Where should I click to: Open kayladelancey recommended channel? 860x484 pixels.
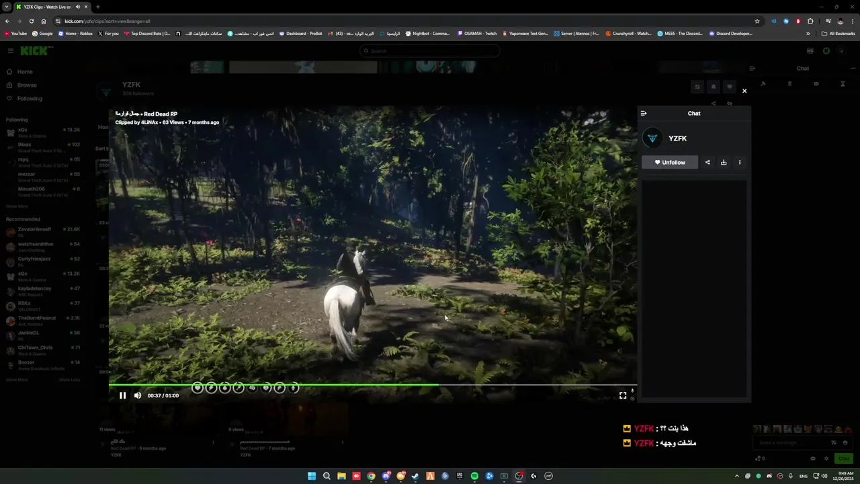(x=43, y=290)
